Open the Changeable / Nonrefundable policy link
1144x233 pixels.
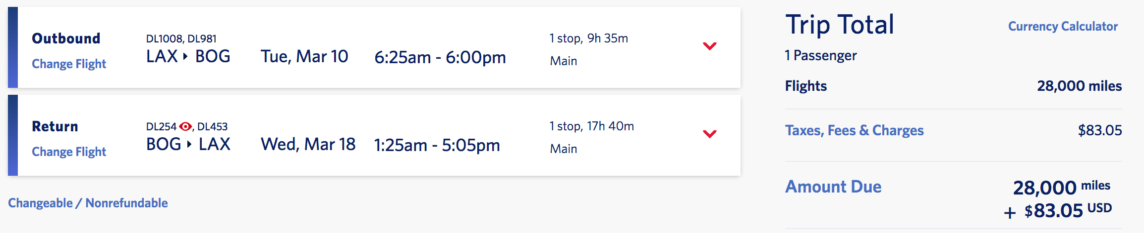(88, 203)
